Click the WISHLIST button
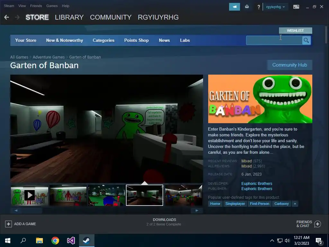Screen dimensions: 329x247 point(296,31)
